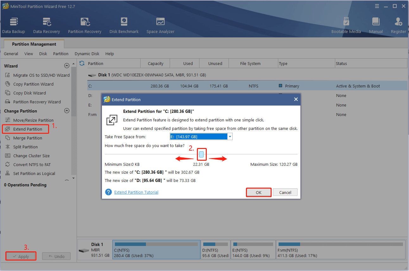Select the C:(NTFS) block in the disk map
The width and height of the screenshot is (409, 271).
pos(156,249)
